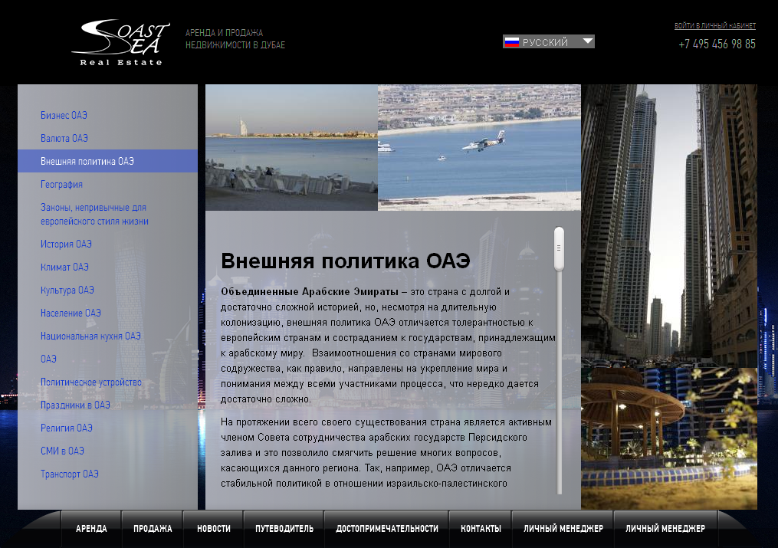Image resolution: width=778 pixels, height=548 pixels.
Task: Open the ВОЙТИ В ЛИЧНЫЙ КАБИНЕТ link
Action: pos(714,26)
